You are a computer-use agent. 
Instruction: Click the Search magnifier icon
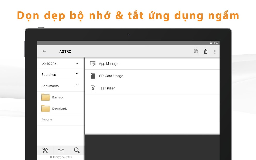[x=76, y=150]
